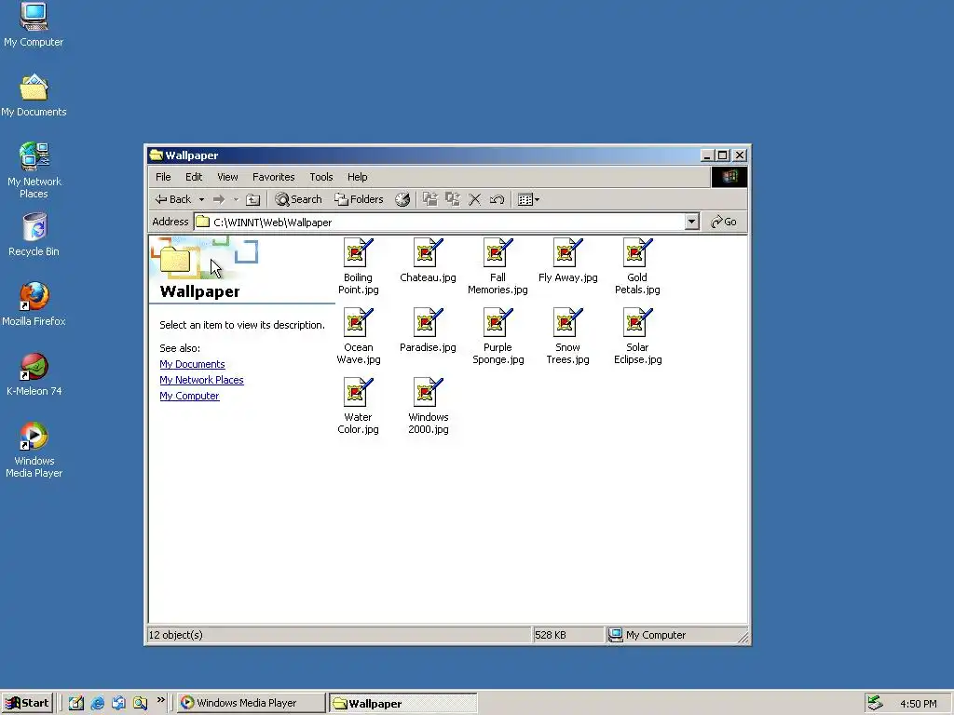Open Back history dropdown arrow

[201, 199]
